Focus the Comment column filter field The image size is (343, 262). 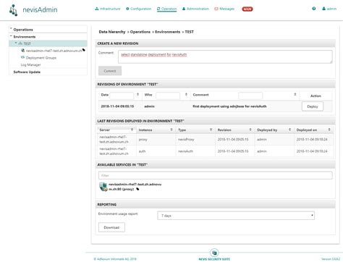pos(250,96)
